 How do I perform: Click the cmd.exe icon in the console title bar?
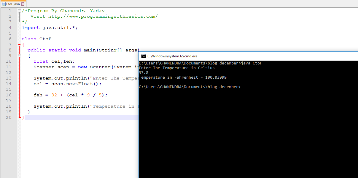pyautogui.click(x=144, y=56)
